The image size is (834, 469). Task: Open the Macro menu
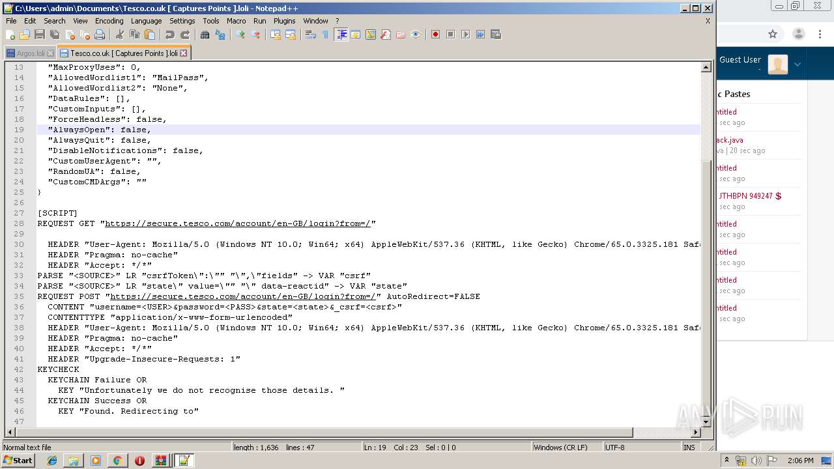[x=237, y=21]
